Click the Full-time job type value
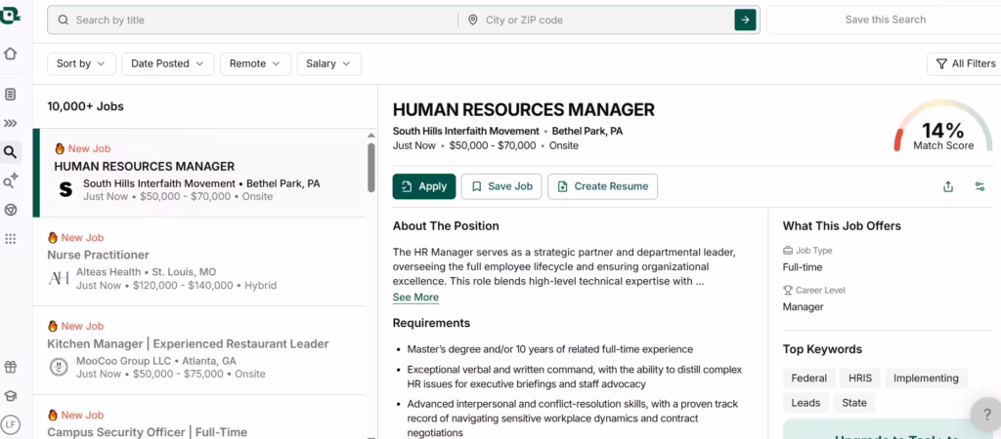 [803, 267]
